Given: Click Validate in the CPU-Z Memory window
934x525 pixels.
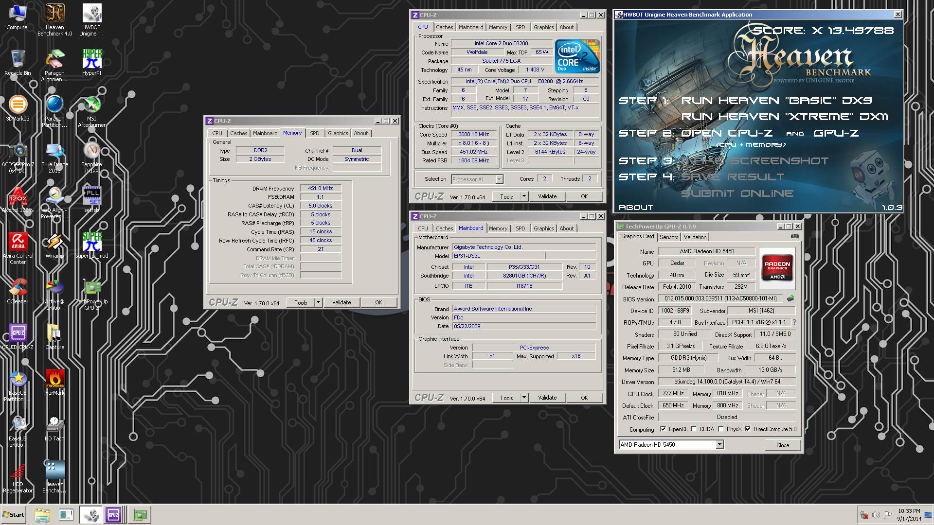Looking at the screenshot, I should tap(341, 302).
